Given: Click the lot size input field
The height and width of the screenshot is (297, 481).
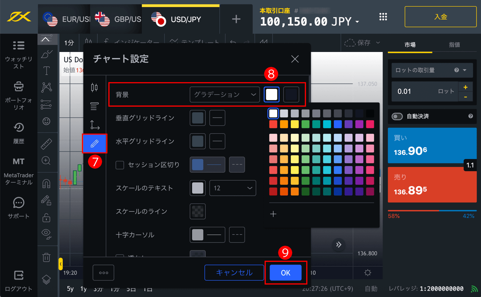Looking at the screenshot, I should pos(424,91).
